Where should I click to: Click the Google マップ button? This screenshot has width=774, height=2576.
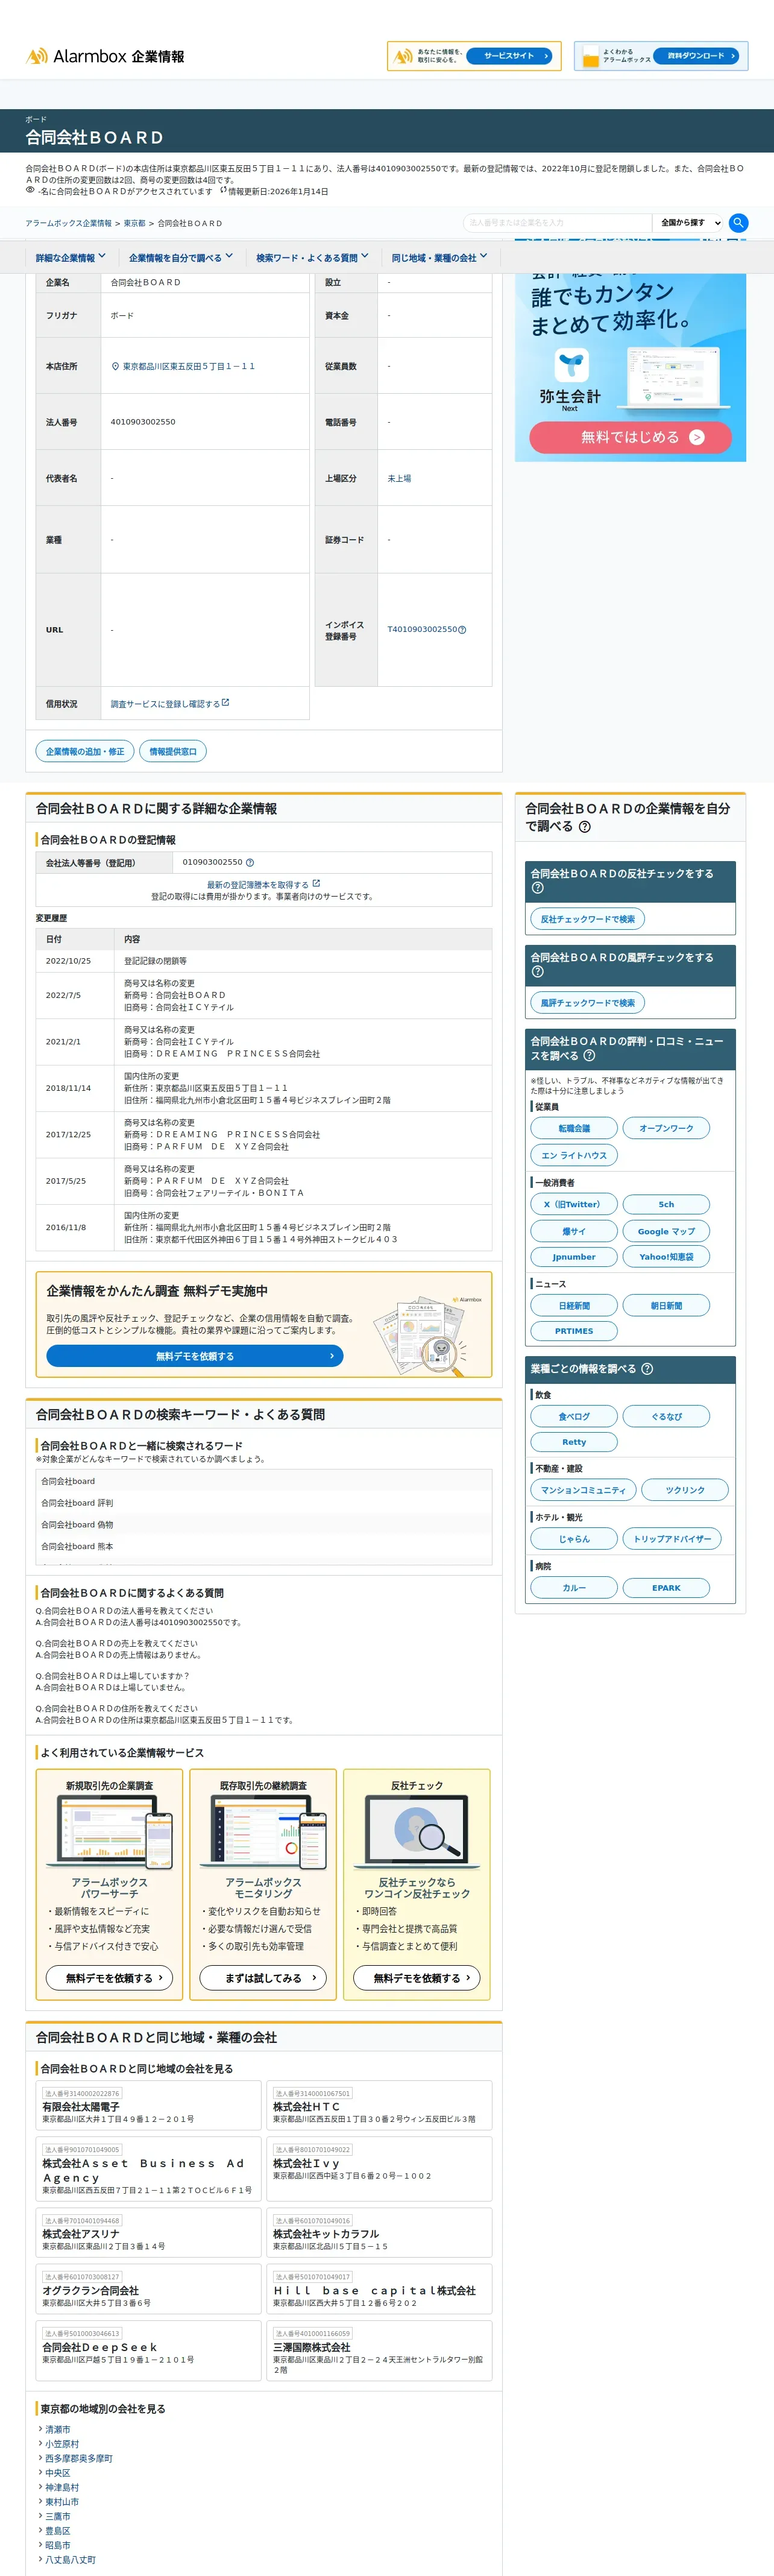(666, 1232)
